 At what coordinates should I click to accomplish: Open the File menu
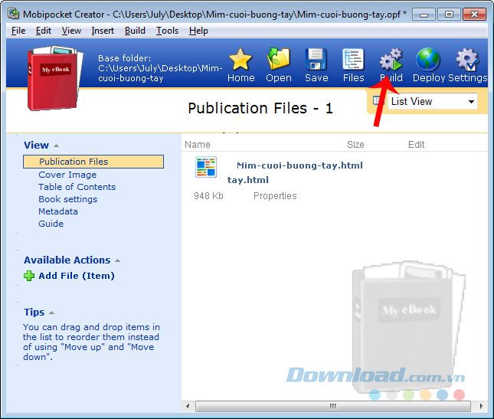pyautogui.click(x=18, y=31)
